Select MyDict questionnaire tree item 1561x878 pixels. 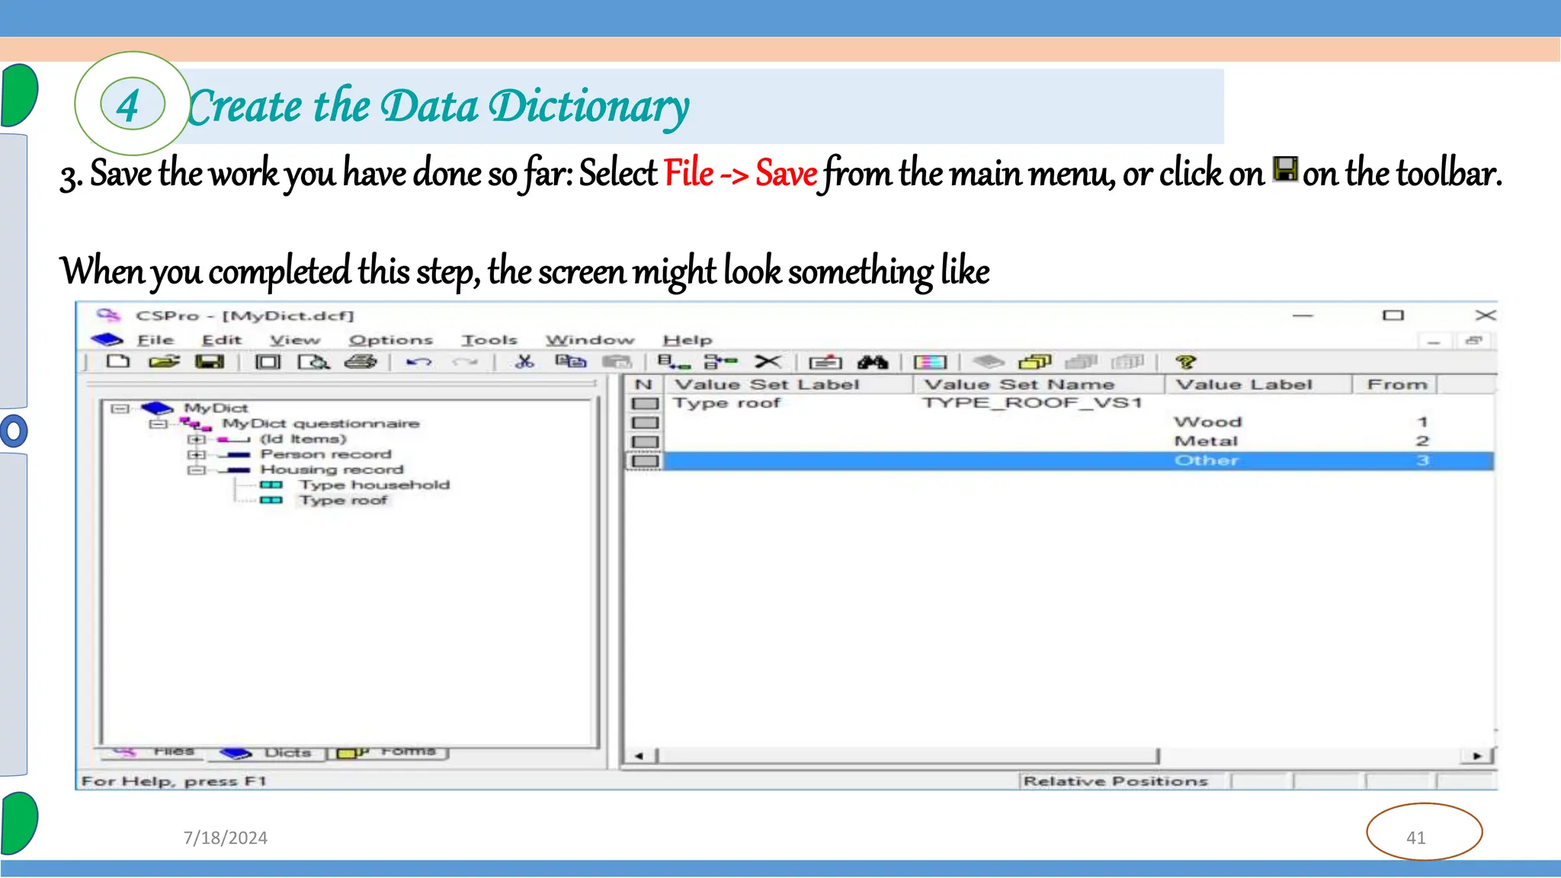[x=321, y=423]
